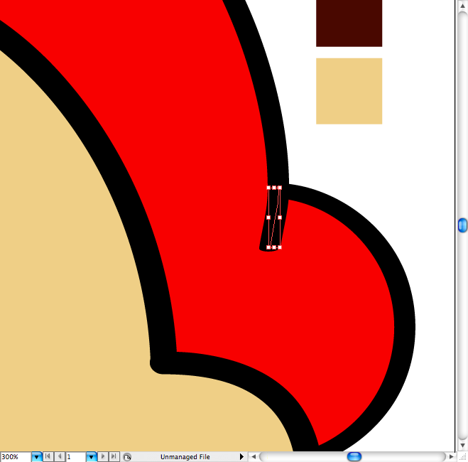
Task: Click the horizontal scrollbar left arrow
Action: click(254, 456)
